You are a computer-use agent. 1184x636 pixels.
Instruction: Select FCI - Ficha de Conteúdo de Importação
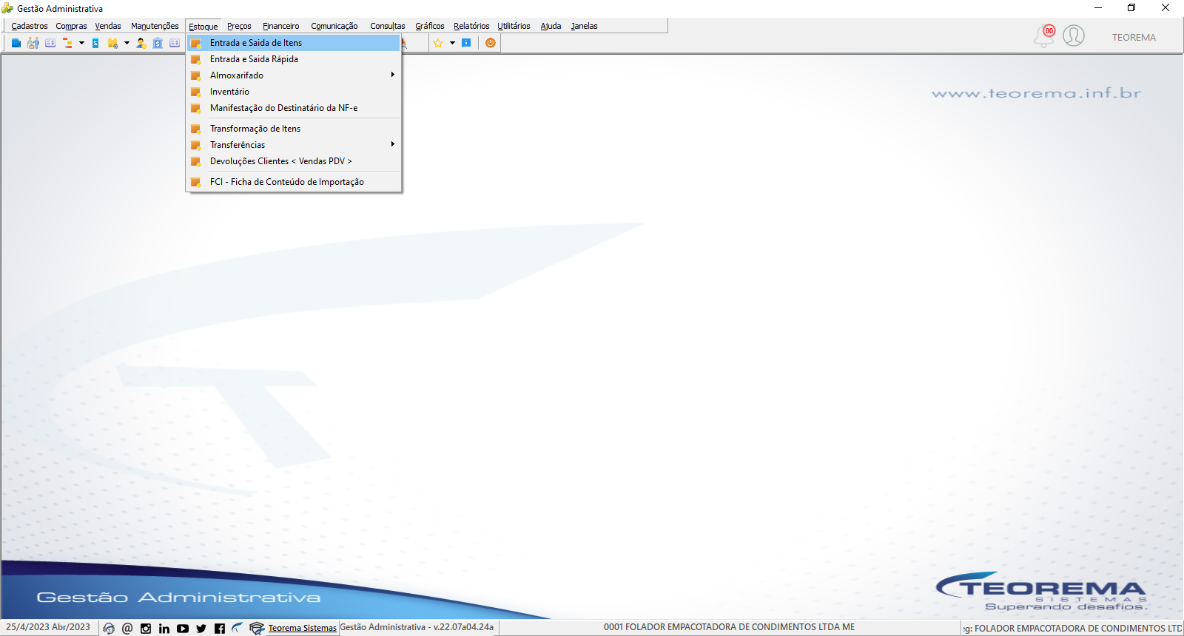tap(293, 182)
